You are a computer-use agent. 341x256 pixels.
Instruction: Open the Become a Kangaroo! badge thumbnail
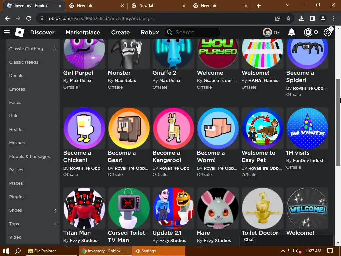(x=173, y=128)
